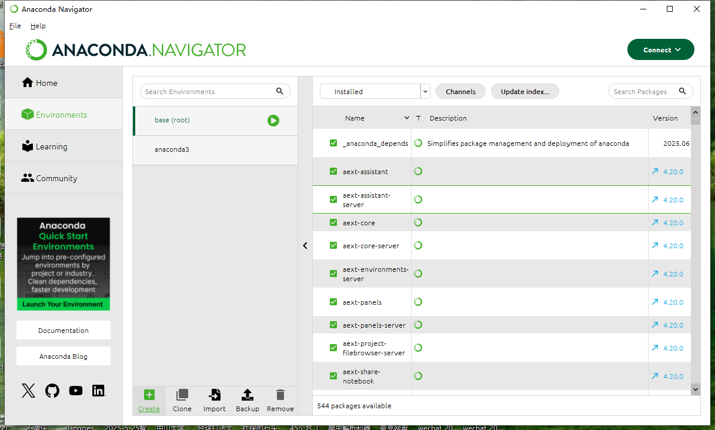Select the anaconda3 environment
715x430 pixels.
(215, 150)
